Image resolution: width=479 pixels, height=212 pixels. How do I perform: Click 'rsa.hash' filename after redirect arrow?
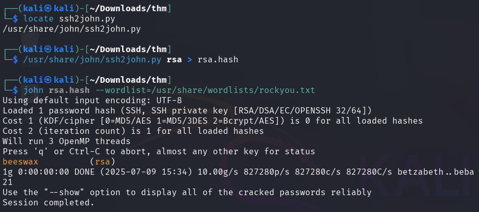[218, 60]
